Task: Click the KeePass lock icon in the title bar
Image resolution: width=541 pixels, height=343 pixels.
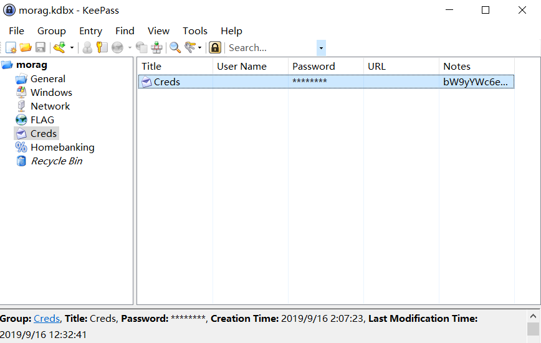Action: pyautogui.click(x=9, y=10)
